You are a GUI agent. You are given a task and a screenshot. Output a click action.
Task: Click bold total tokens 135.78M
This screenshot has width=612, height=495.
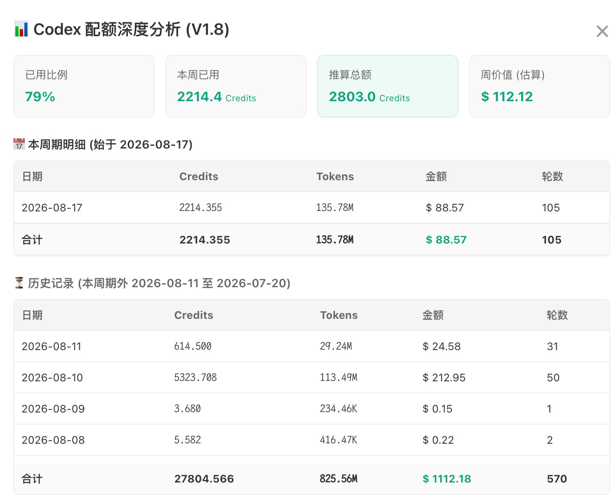(x=335, y=240)
